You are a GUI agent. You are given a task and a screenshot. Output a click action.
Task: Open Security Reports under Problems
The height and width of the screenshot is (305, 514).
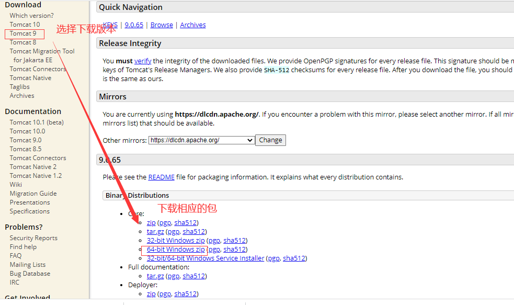click(33, 238)
